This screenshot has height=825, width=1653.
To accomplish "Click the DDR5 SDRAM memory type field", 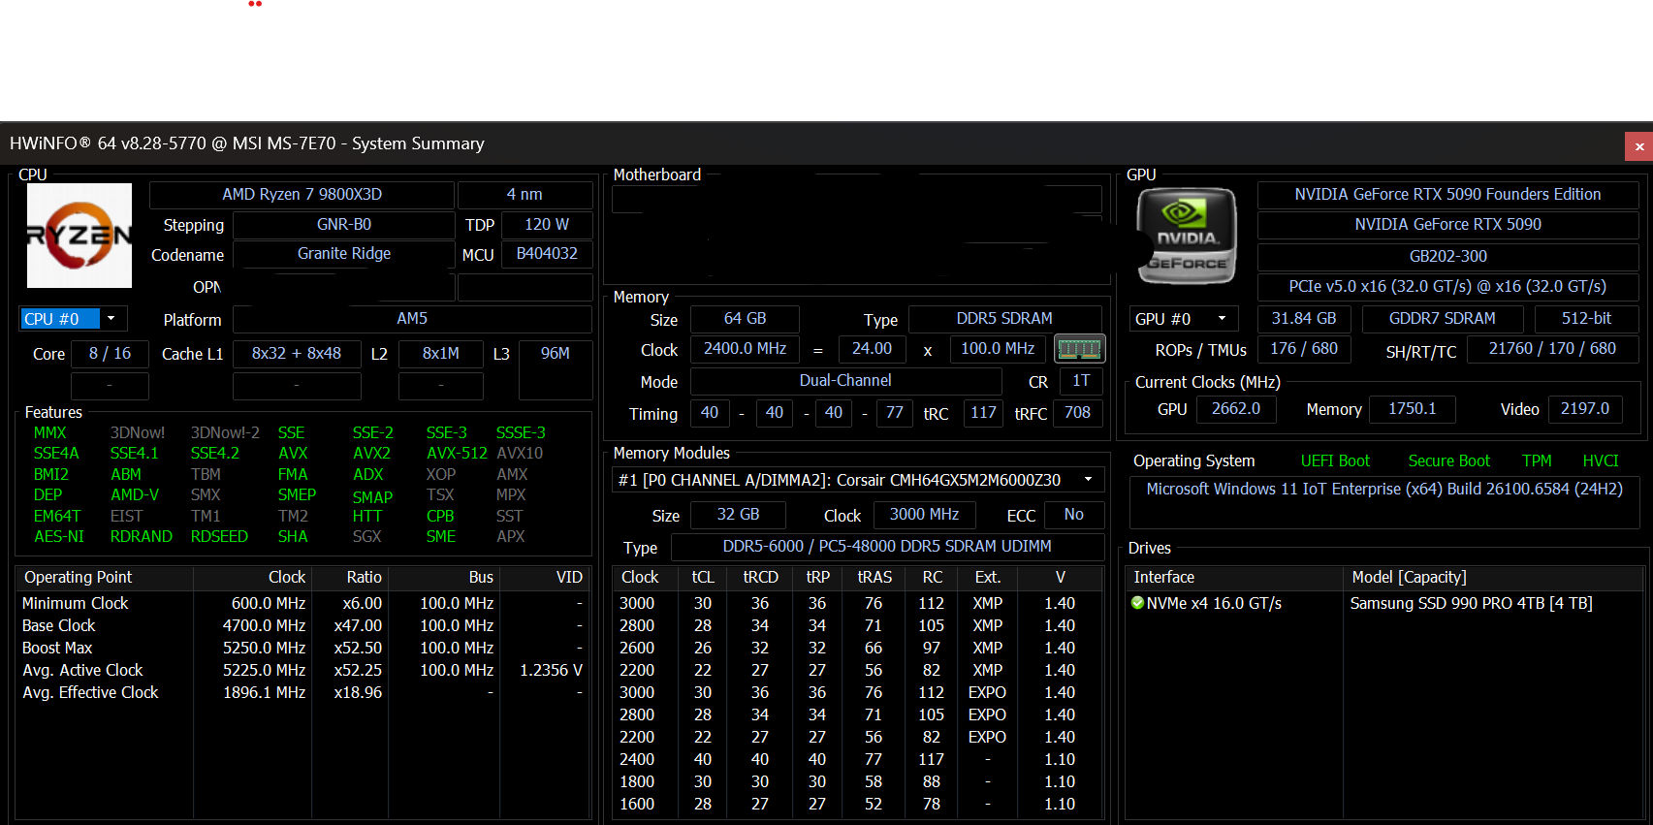I will pyautogui.click(x=1004, y=319).
